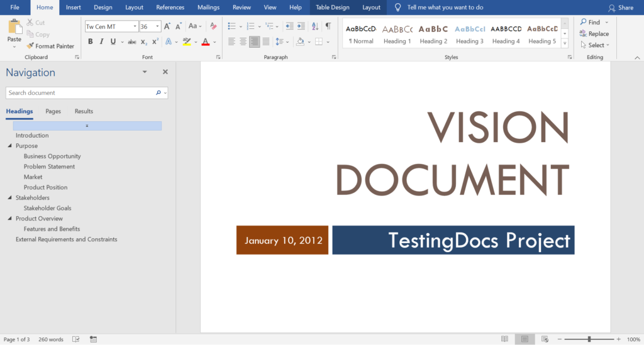Decrease font size with shrink font icon
The width and height of the screenshot is (644, 345).
[178, 26]
